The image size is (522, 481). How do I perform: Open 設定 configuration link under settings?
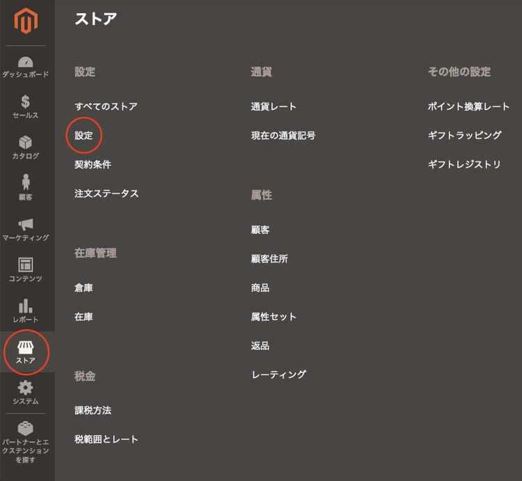(84, 136)
